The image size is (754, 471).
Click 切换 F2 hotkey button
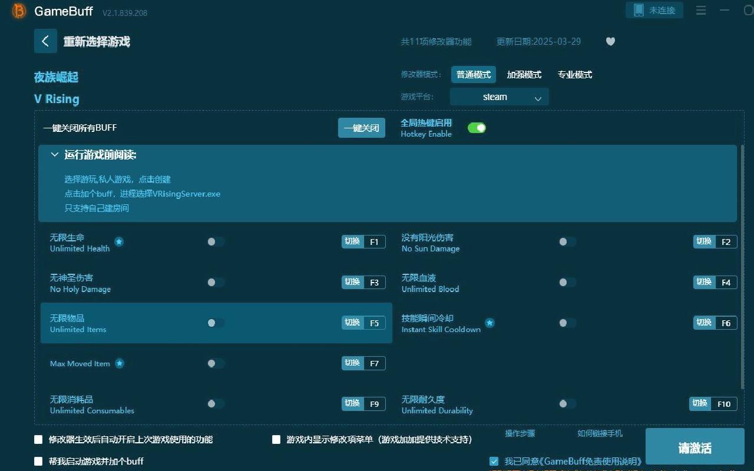(x=715, y=241)
